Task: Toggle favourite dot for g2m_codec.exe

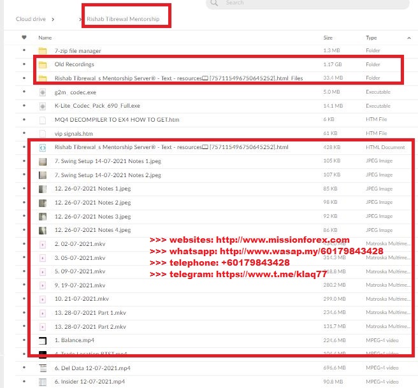Action: (24, 92)
